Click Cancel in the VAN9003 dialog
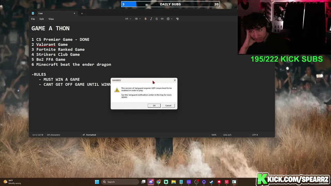 click(x=168, y=105)
